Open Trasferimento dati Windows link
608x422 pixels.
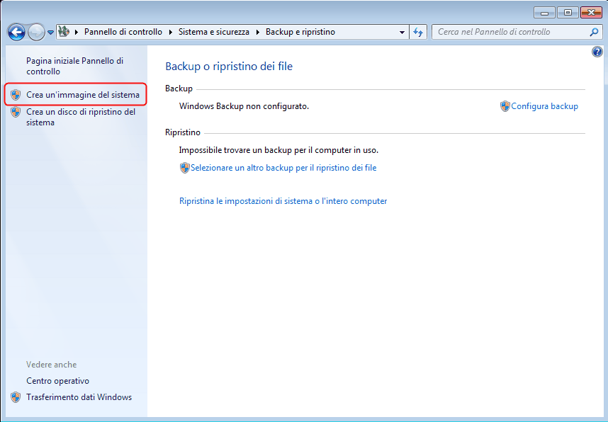click(79, 397)
